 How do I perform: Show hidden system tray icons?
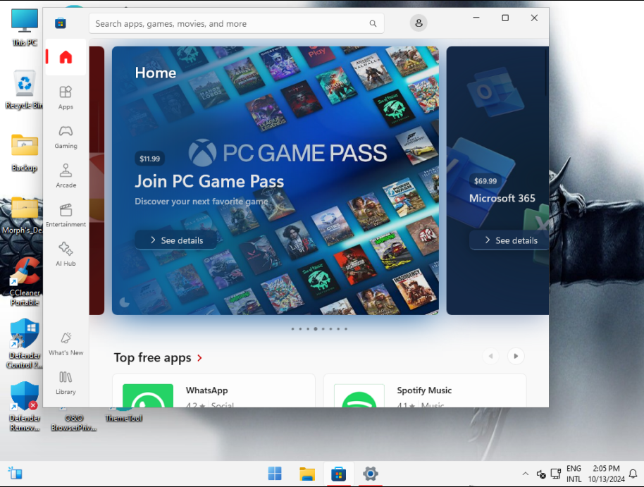click(x=526, y=474)
